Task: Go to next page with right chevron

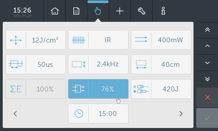Action: tap(181, 114)
